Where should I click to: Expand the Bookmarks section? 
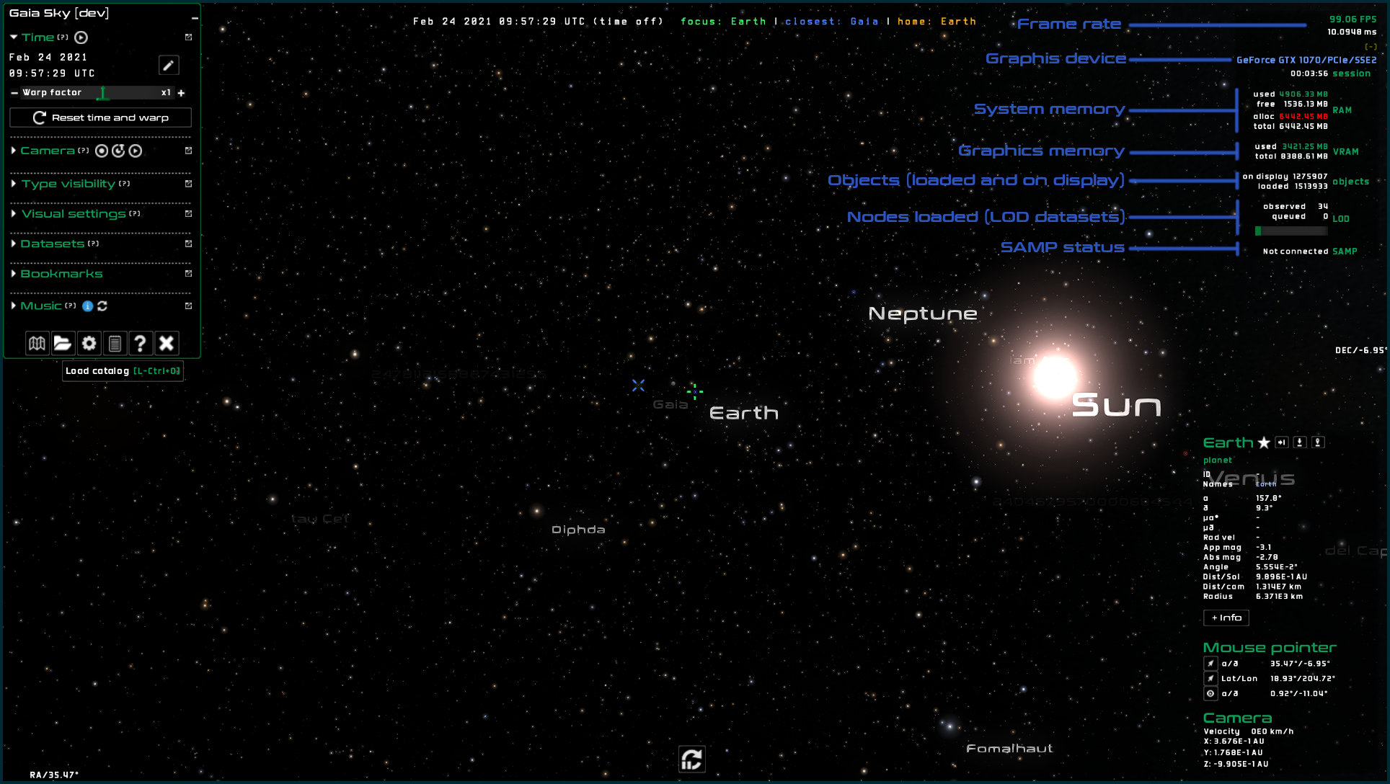[14, 274]
